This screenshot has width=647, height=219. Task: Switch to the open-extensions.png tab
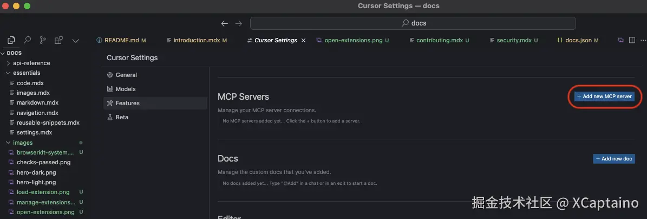(x=353, y=40)
